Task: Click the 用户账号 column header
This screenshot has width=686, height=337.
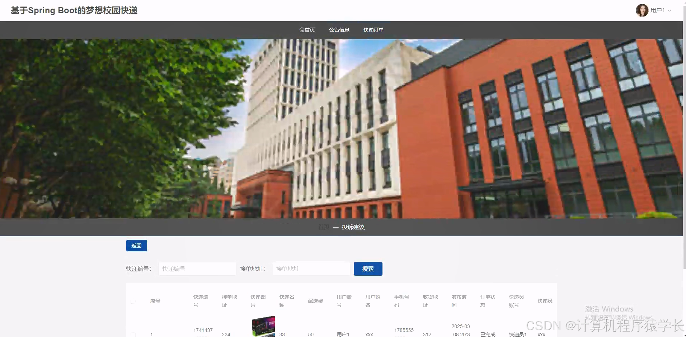Action: 344,301
